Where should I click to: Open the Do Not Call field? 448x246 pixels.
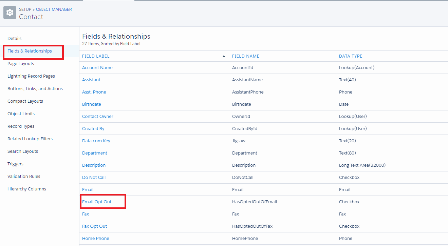pyautogui.click(x=94, y=178)
